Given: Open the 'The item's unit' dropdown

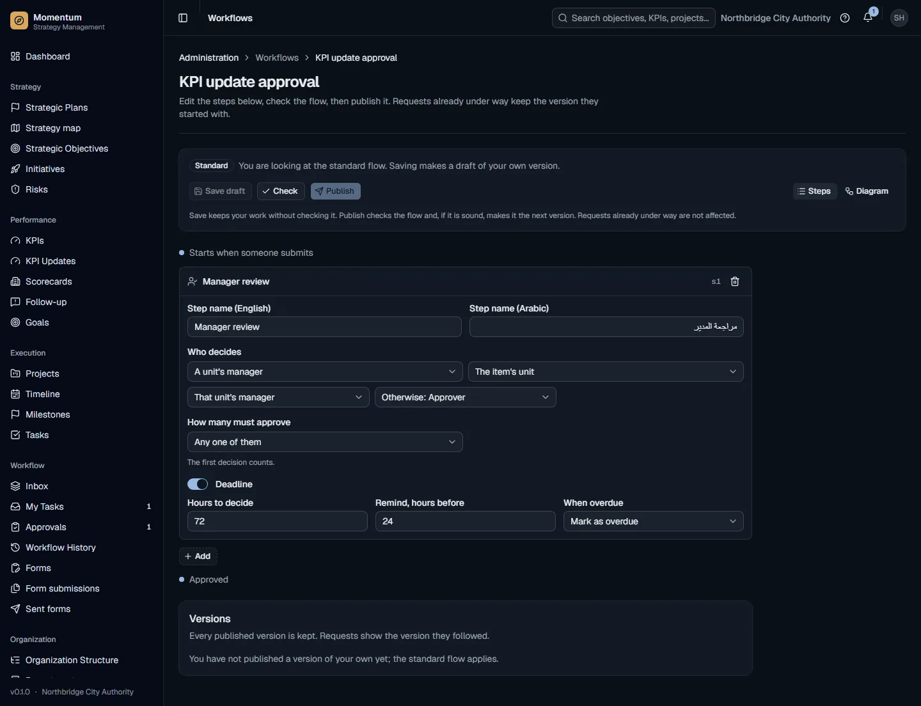Looking at the screenshot, I should [606, 372].
